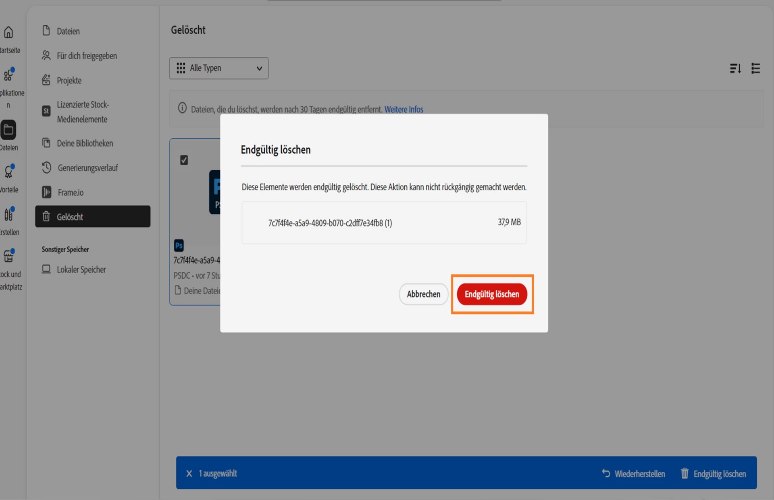
Task: Click the history clock icon for Generierungsverlauf
Action: click(46, 167)
